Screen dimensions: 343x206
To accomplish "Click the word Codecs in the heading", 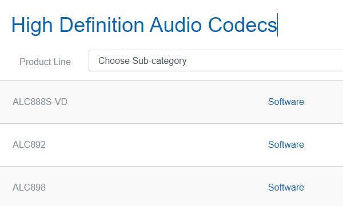I will point(242,25).
